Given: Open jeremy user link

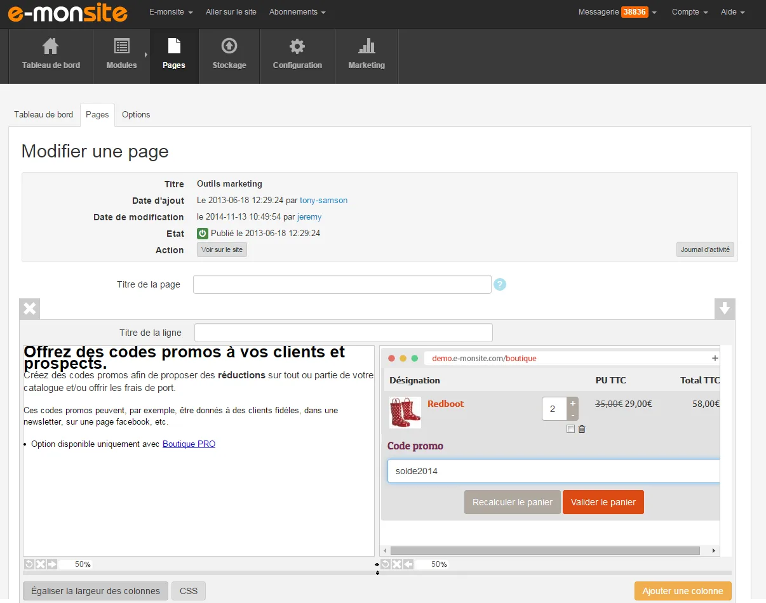Looking at the screenshot, I should tap(309, 217).
